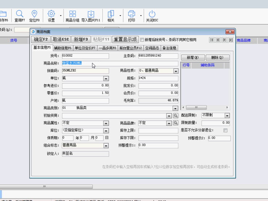Click the 零售价 input field

(x=85, y=93)
